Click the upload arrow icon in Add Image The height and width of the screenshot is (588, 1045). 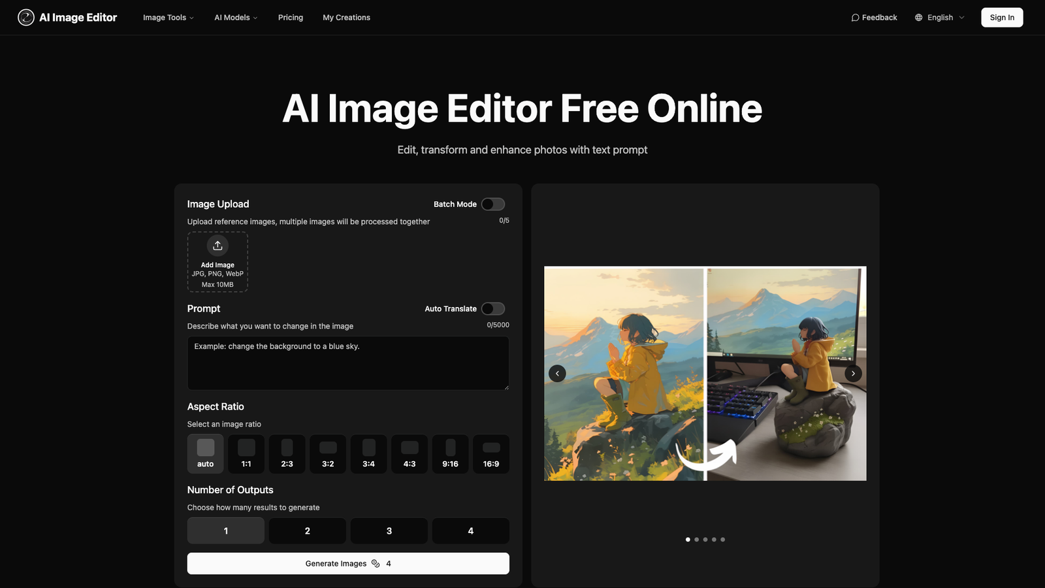pyautogui.click(x=217, y=245)
